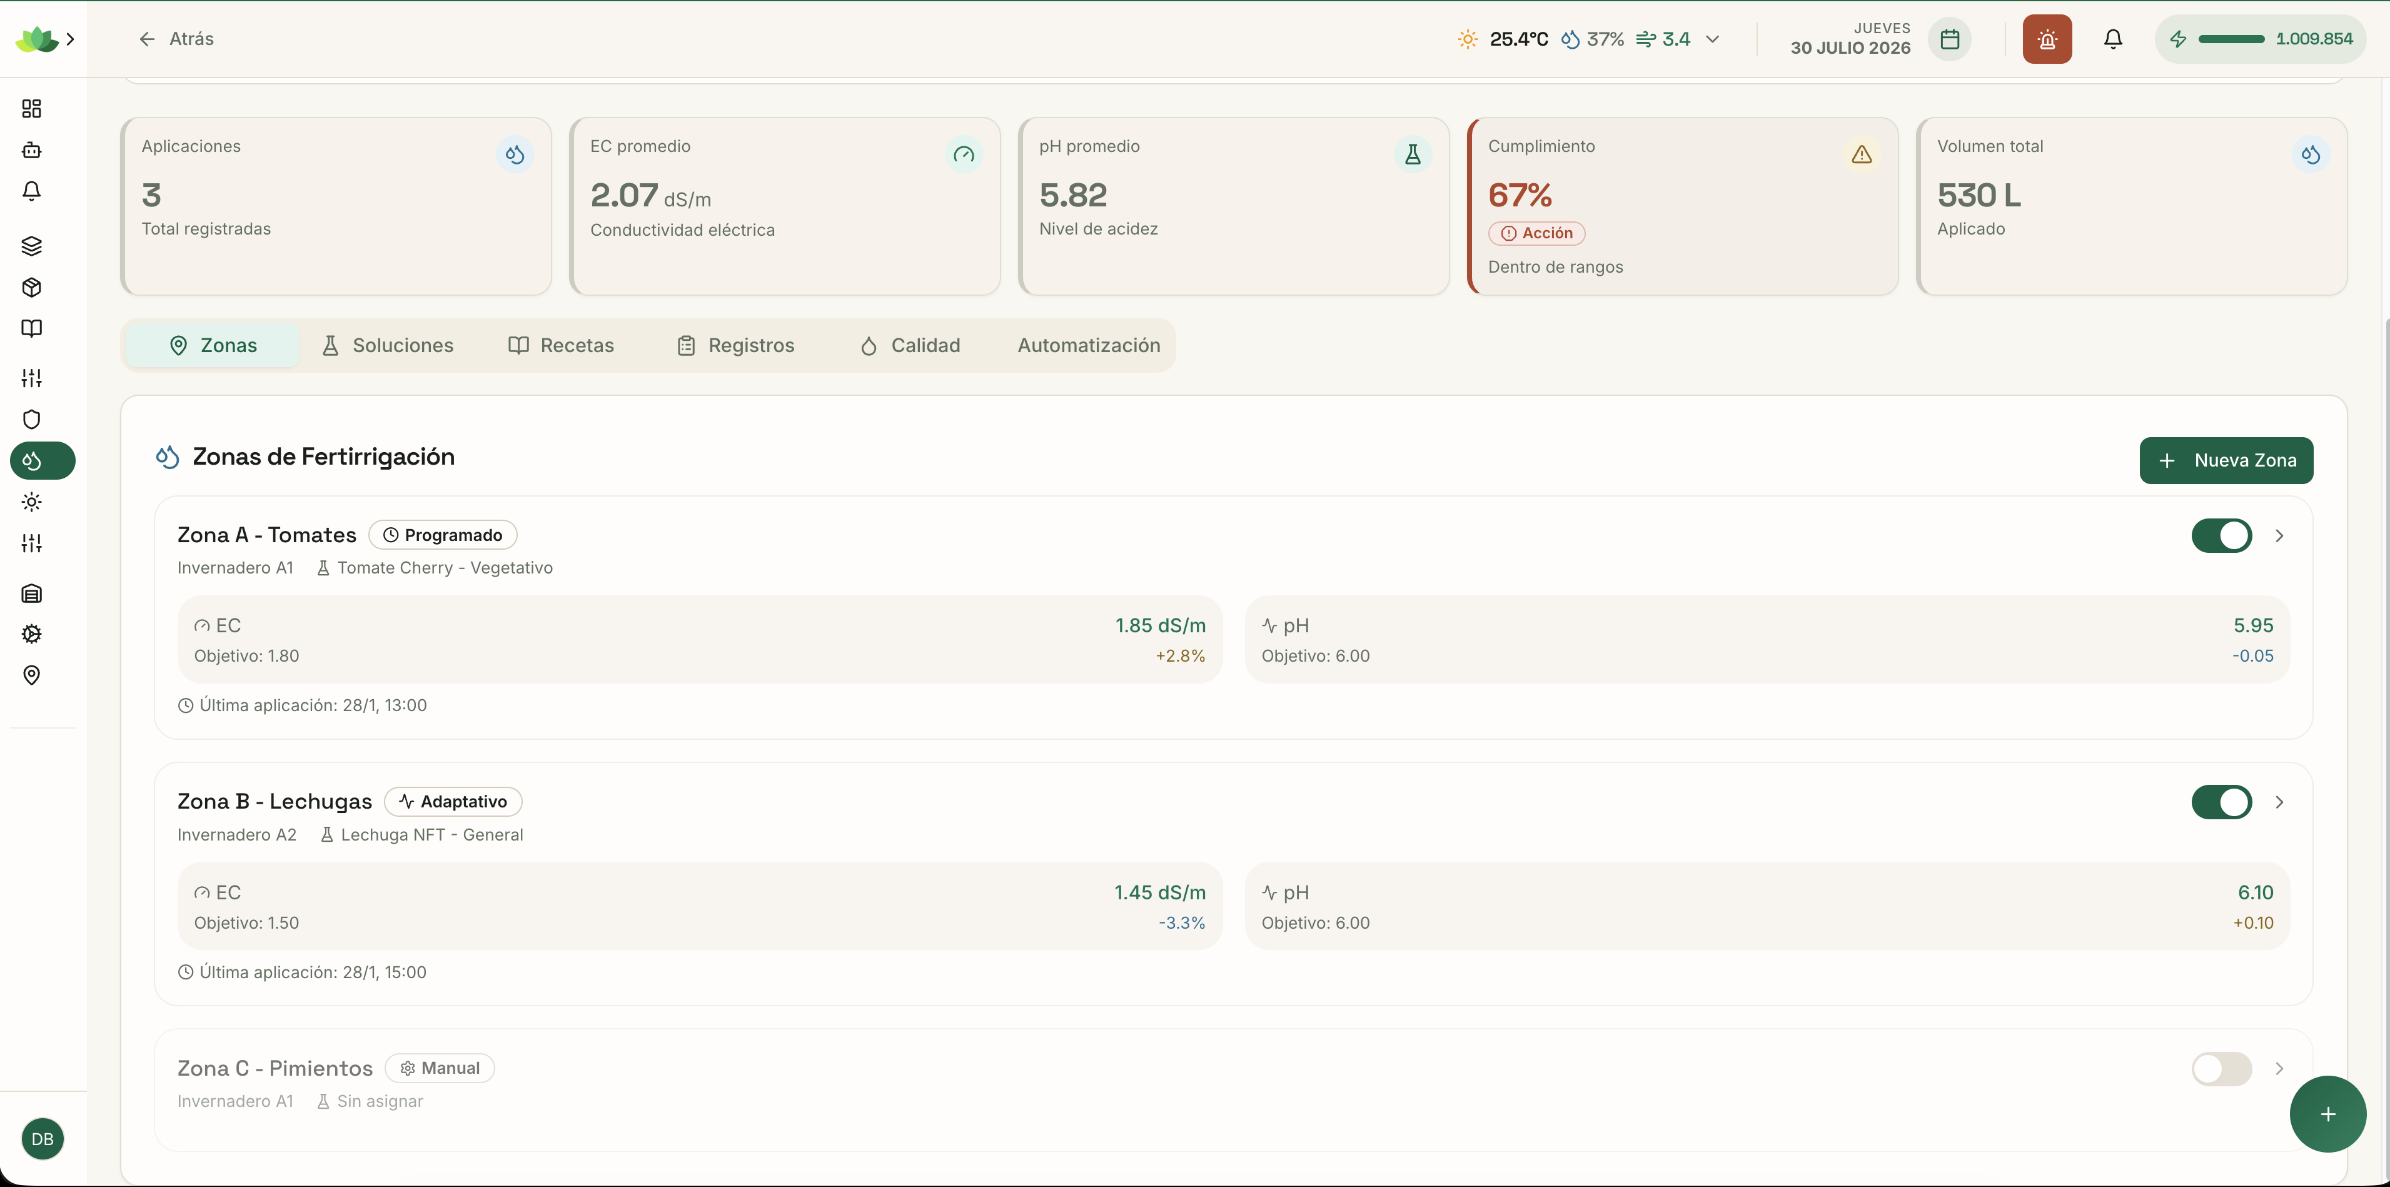Open the sidebar bell alerts icon
This screenshot has width=2390, height=1187.
tap(31, 190)
